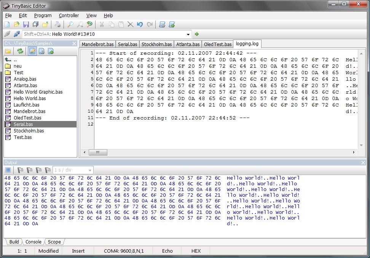This screenshot has width=370, height=258.
Task: Select Hello World Graphic.bas in file list
Action: click(x=38, y=92)
